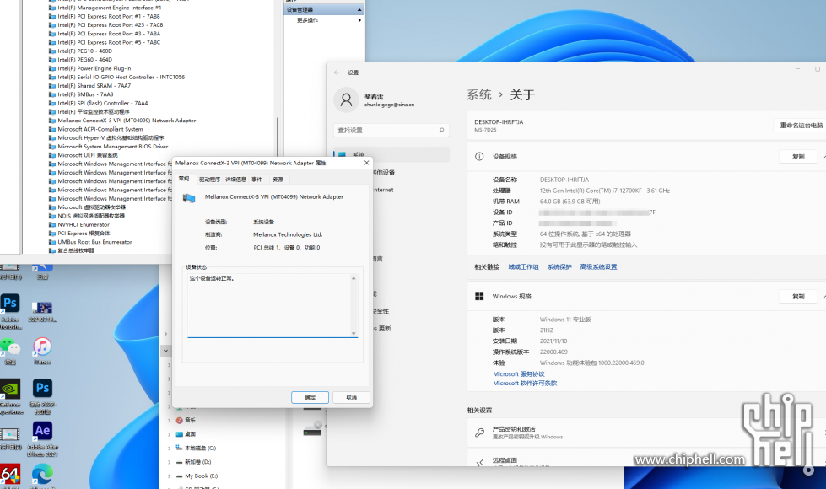The width and height of the screenshot is (826, 489).
Task: Click the device status scrollbar down arrow
Action: tap(354, 333)
